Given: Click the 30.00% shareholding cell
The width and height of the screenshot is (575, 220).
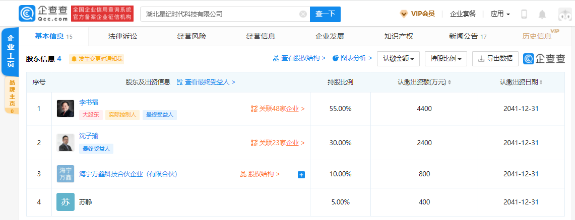Looking at the screenshot, I should point(340,143).
